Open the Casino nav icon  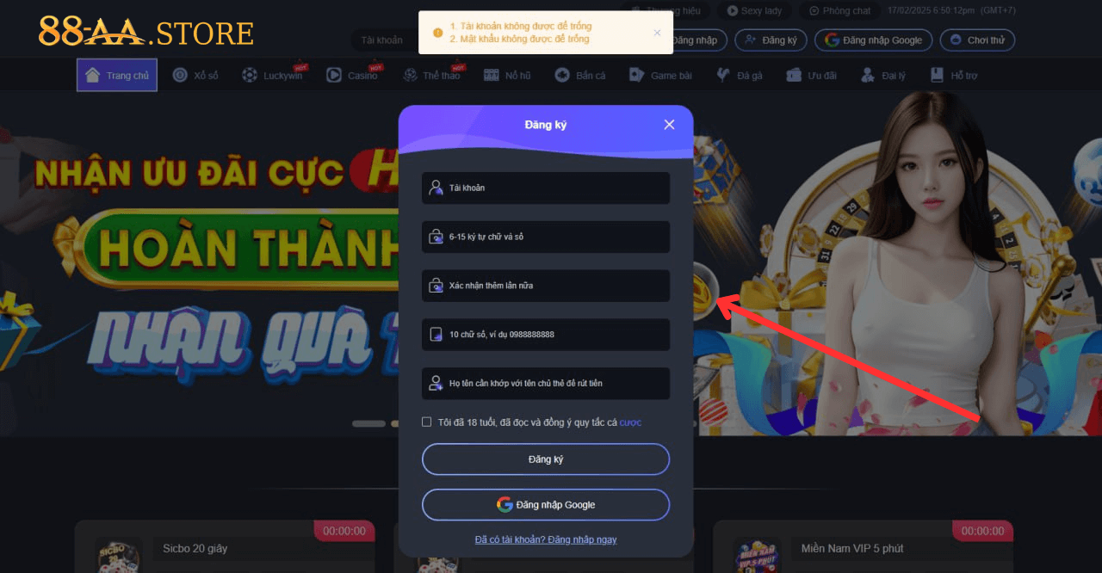click(x=334, y=75)
